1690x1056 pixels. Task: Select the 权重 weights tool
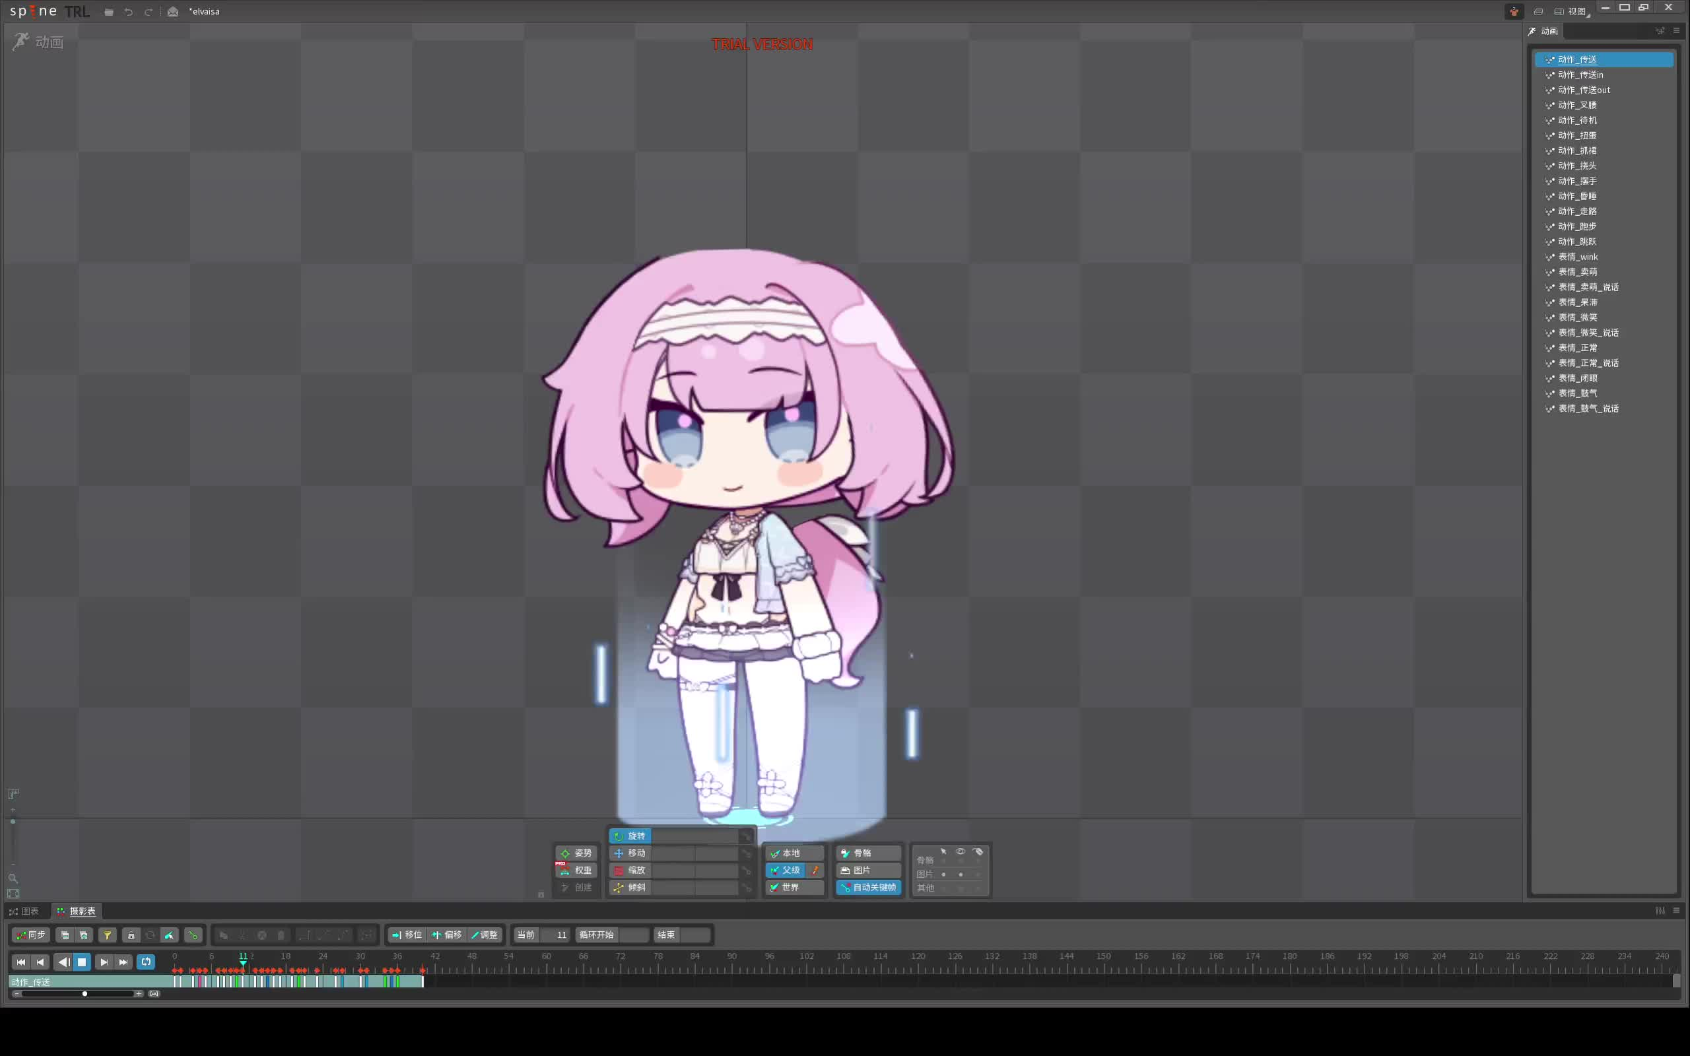576,871
